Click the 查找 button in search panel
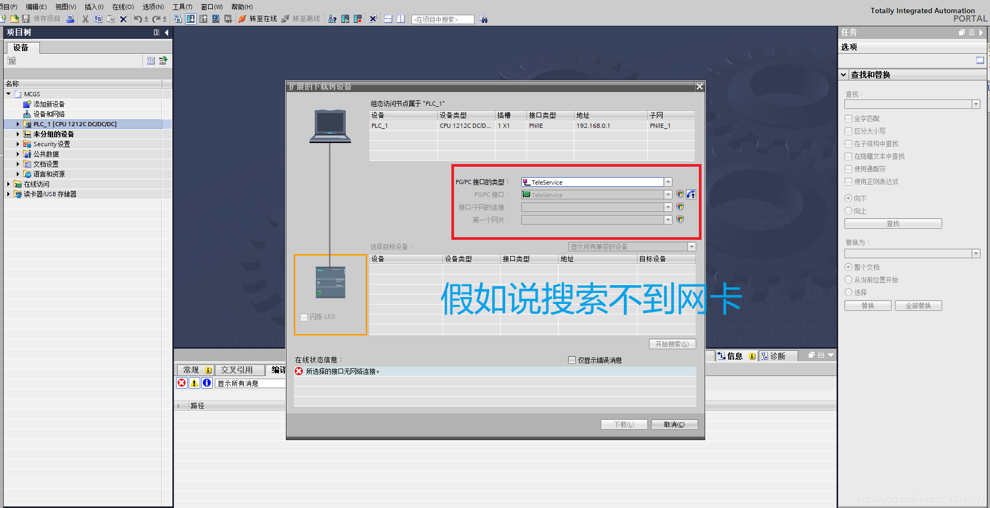This screenshot has height=508, width=990. pos(893,223)
